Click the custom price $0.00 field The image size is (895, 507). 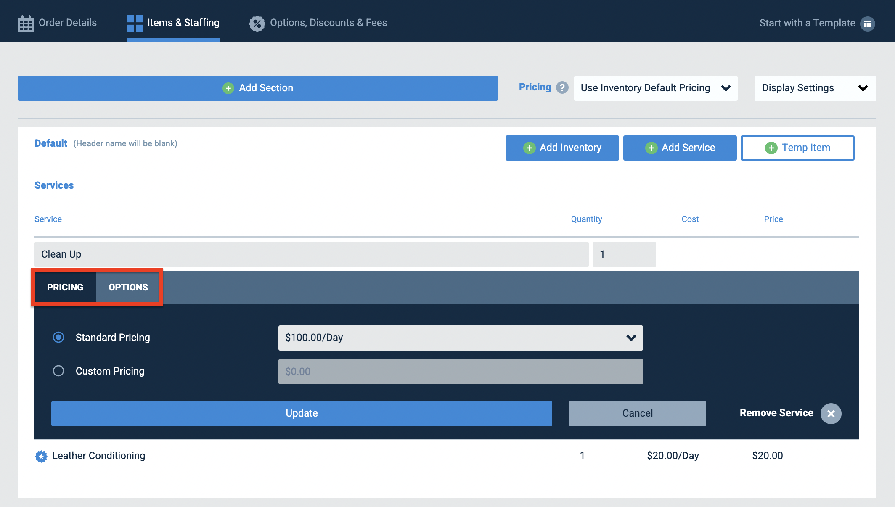461,372
